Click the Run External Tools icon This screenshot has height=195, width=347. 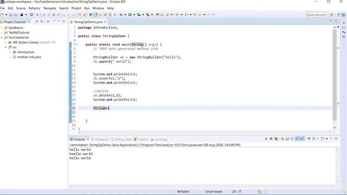pyautogui.click(x=147, y=15)
